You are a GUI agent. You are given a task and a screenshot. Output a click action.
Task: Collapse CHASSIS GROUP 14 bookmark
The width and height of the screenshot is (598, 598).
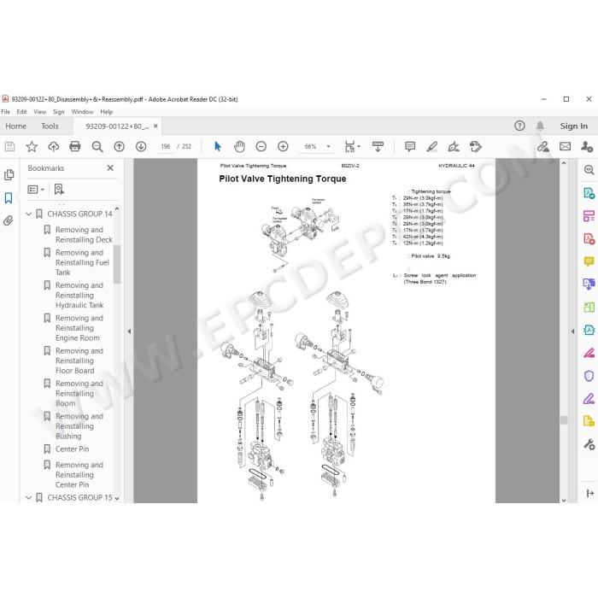pos(28,214)
